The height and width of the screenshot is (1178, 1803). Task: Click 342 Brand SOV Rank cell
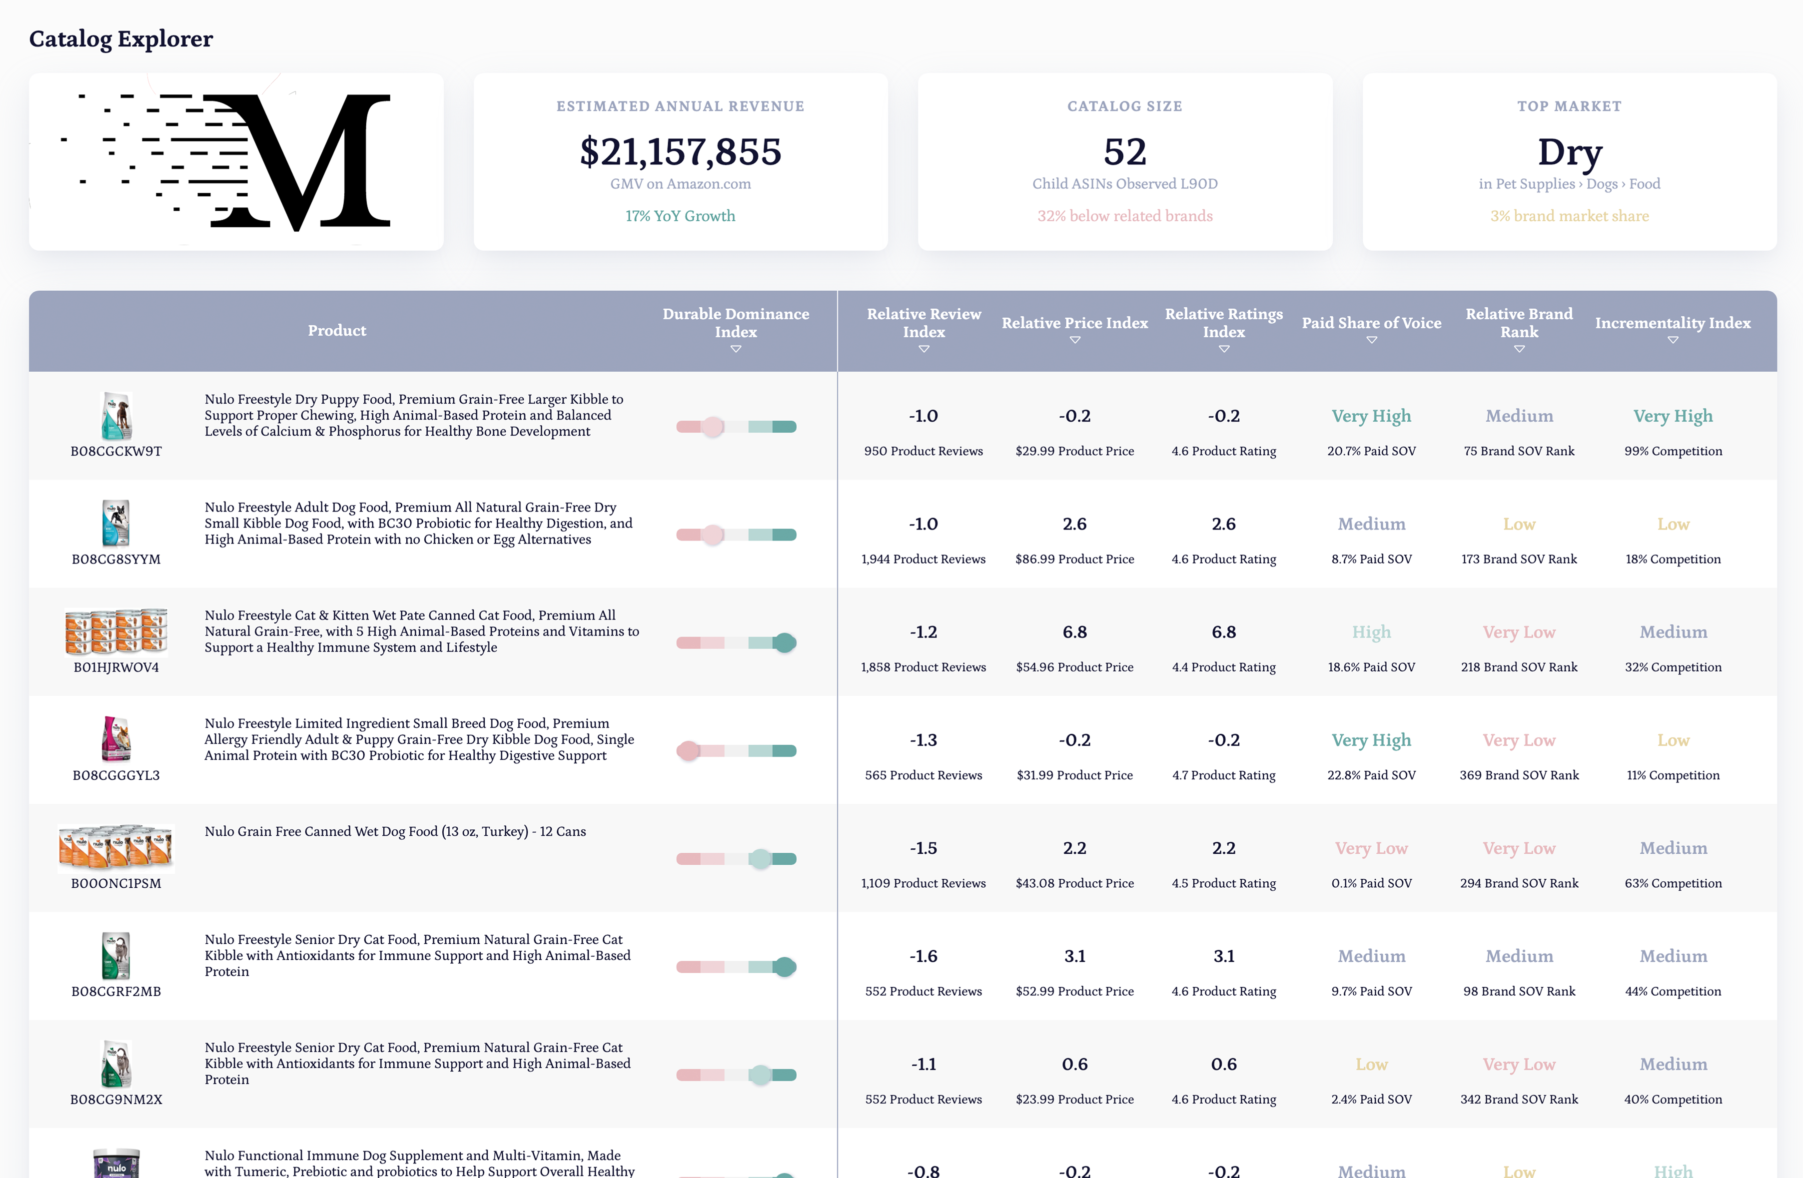[1519, 1099]
